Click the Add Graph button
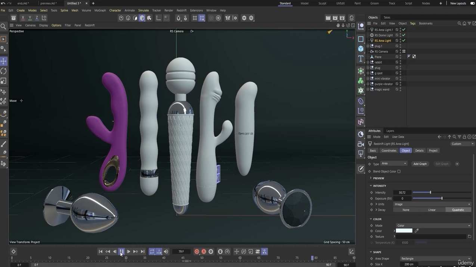Image resolution: width=476 pixels, height=267 pixels. (x=420, y=164)
